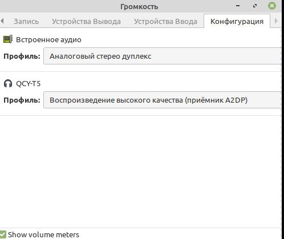Click the Профиль label under Встроенное аудио
This screenshot has width=284, height=239.
(x=22, y=56)
